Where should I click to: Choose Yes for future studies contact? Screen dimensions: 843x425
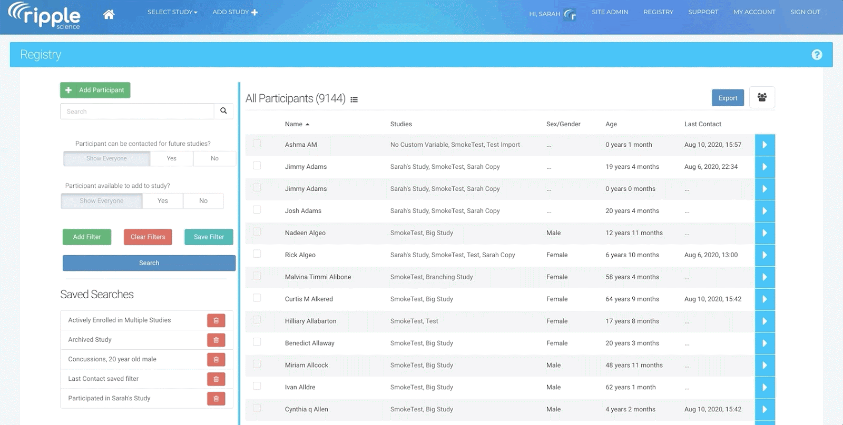(171, 158)
